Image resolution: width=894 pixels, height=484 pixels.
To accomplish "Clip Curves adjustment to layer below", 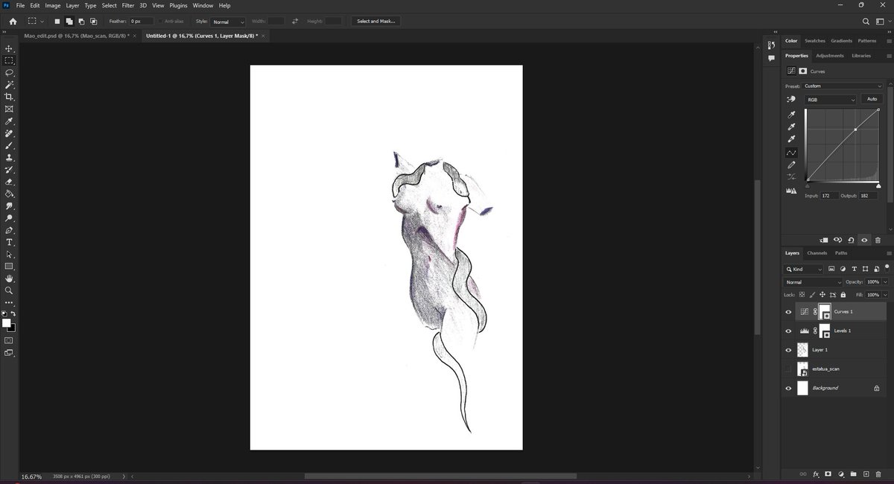I will point(823,240).
